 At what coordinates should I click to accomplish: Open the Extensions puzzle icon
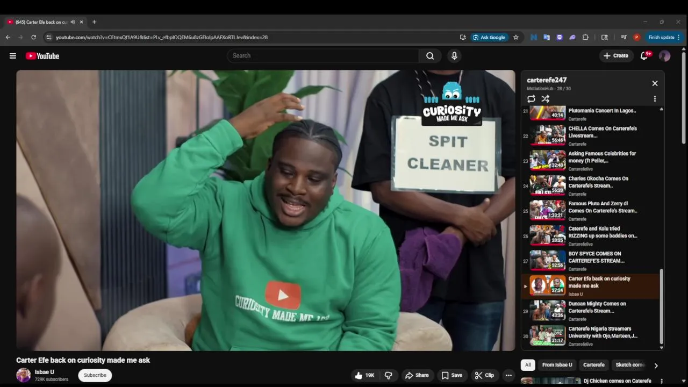pos(585,37)
